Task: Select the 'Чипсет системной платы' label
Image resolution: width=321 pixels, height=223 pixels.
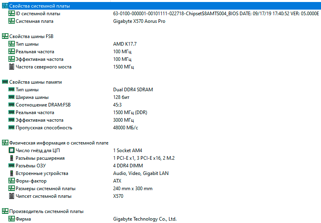Action: [44, 196]
